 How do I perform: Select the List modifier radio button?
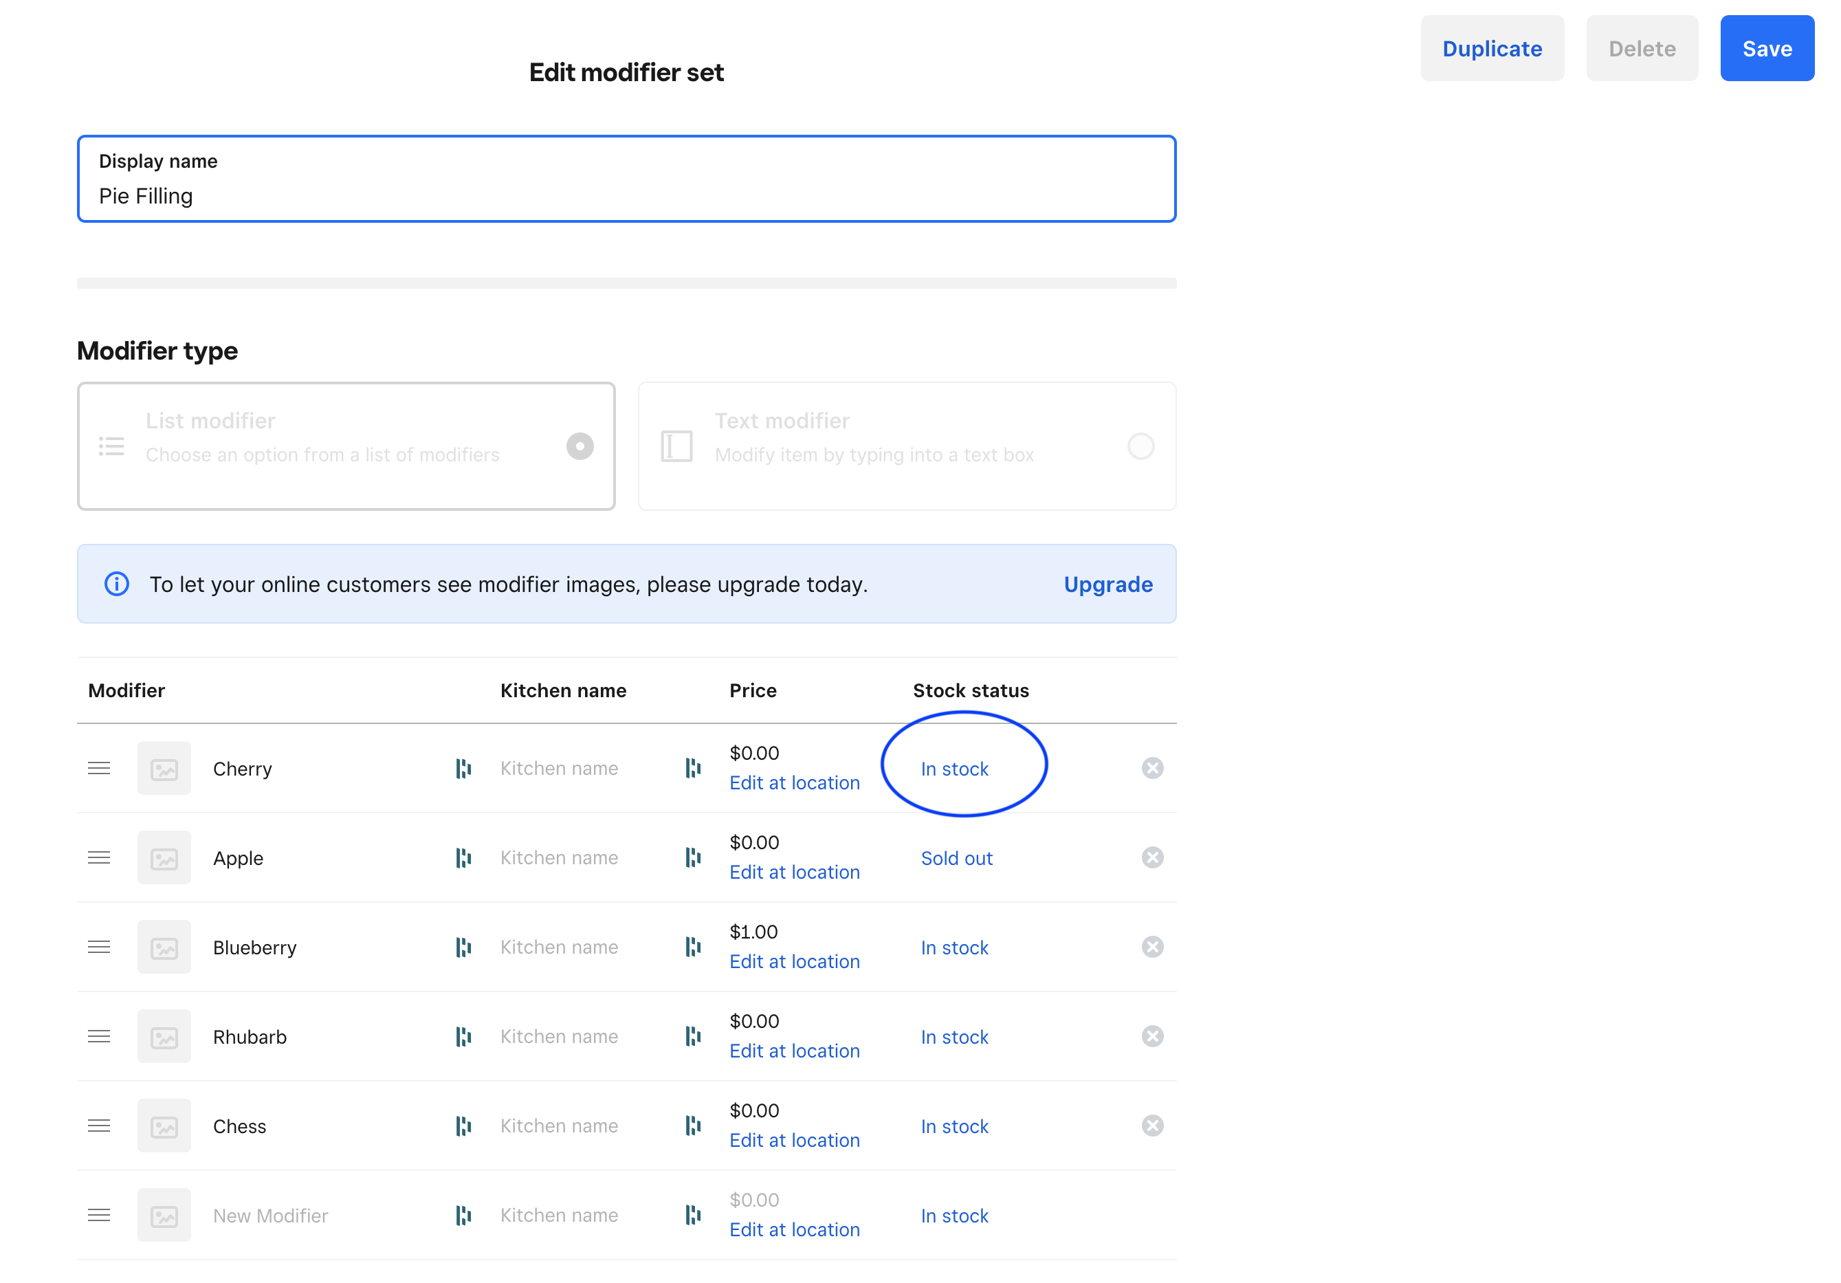click(x=580, y=446)
